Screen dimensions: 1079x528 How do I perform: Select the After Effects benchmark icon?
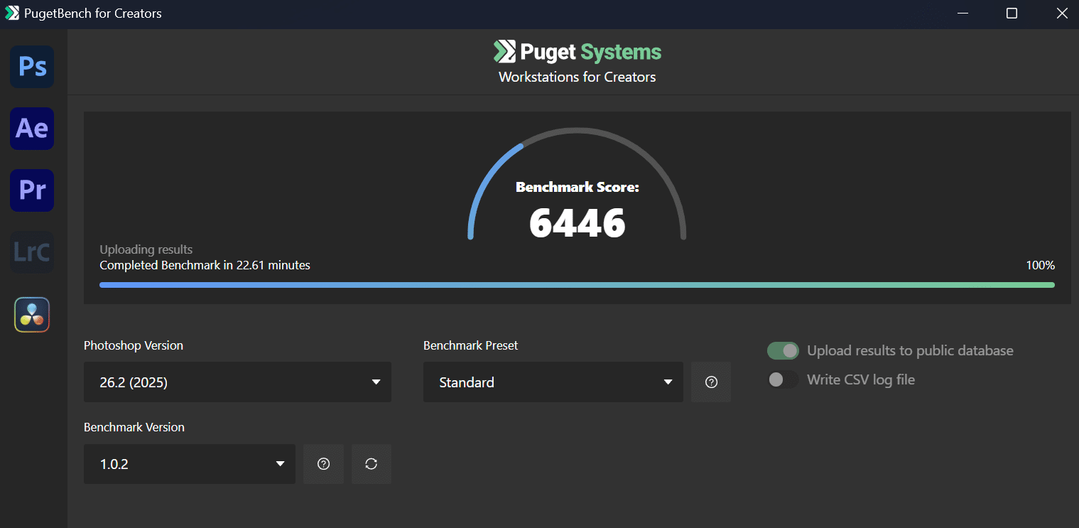[x=32, y=129]
